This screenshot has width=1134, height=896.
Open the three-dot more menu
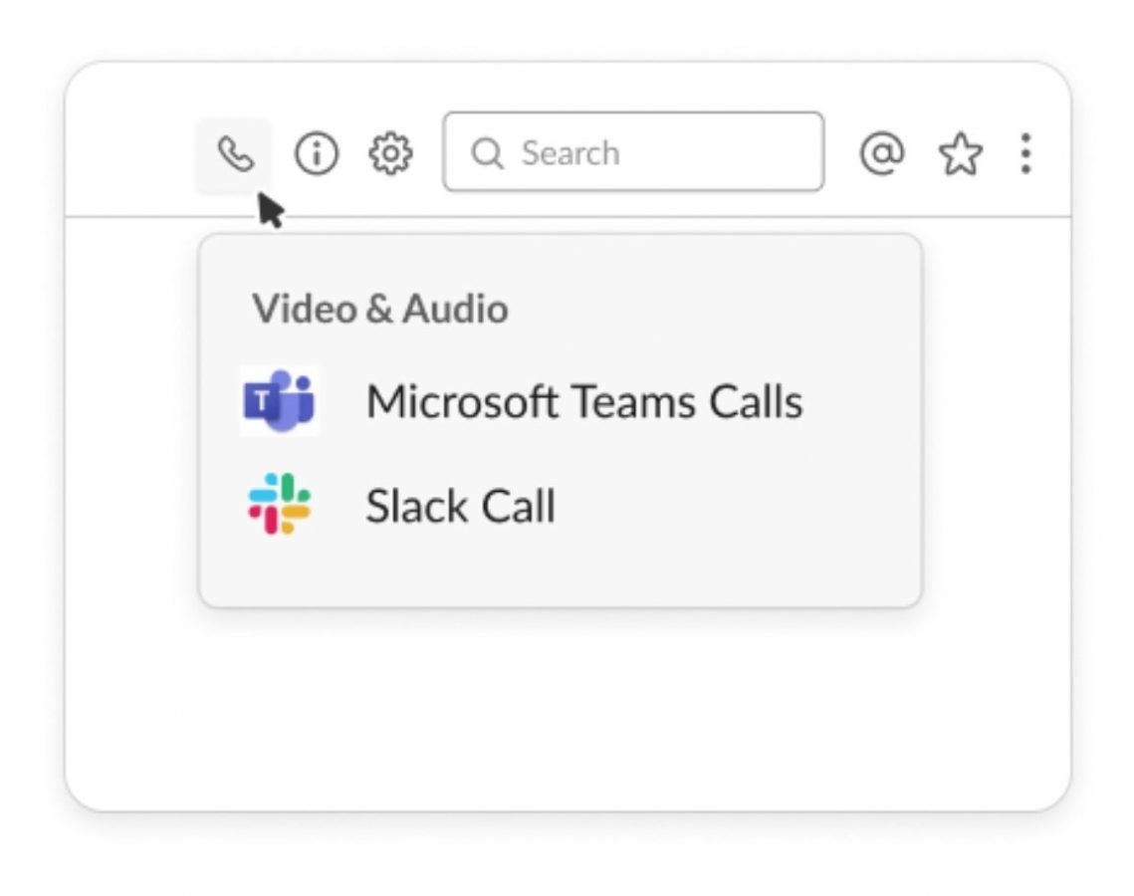[1025, 153]
